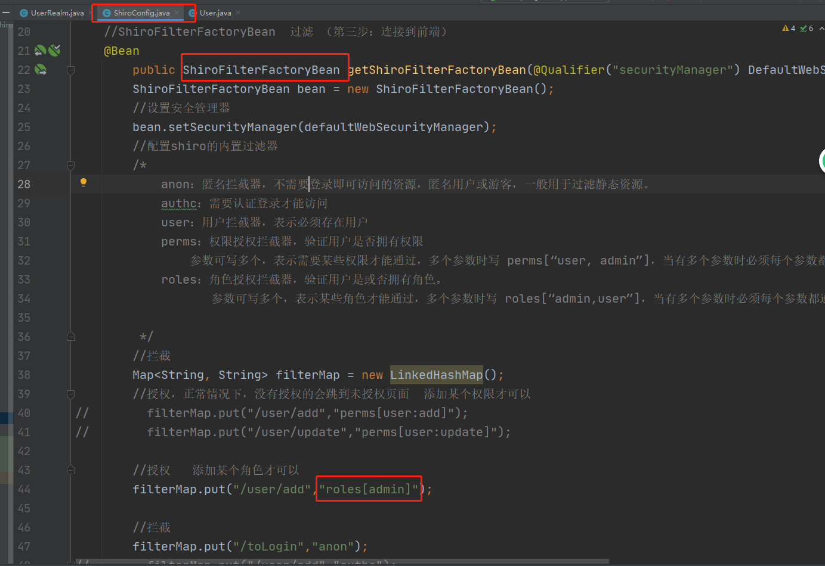Click the yellow lightbulb quick-fix icon on line 28
The width and height of the screenshot is (825, 566).
(x=84, y=183)
